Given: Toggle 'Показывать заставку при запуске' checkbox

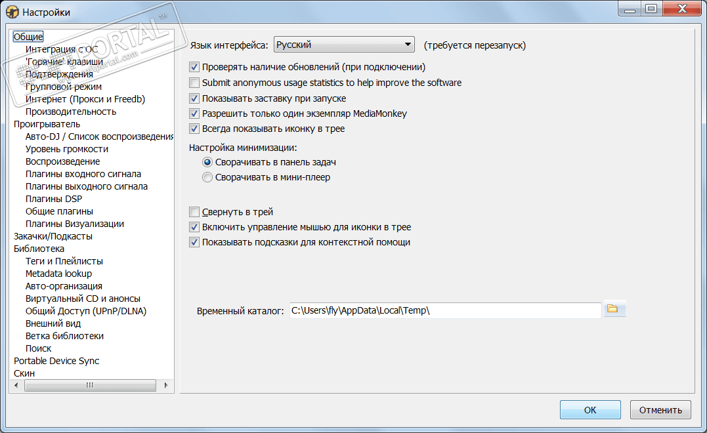Looking at the screenshot, I should [194, 98].
